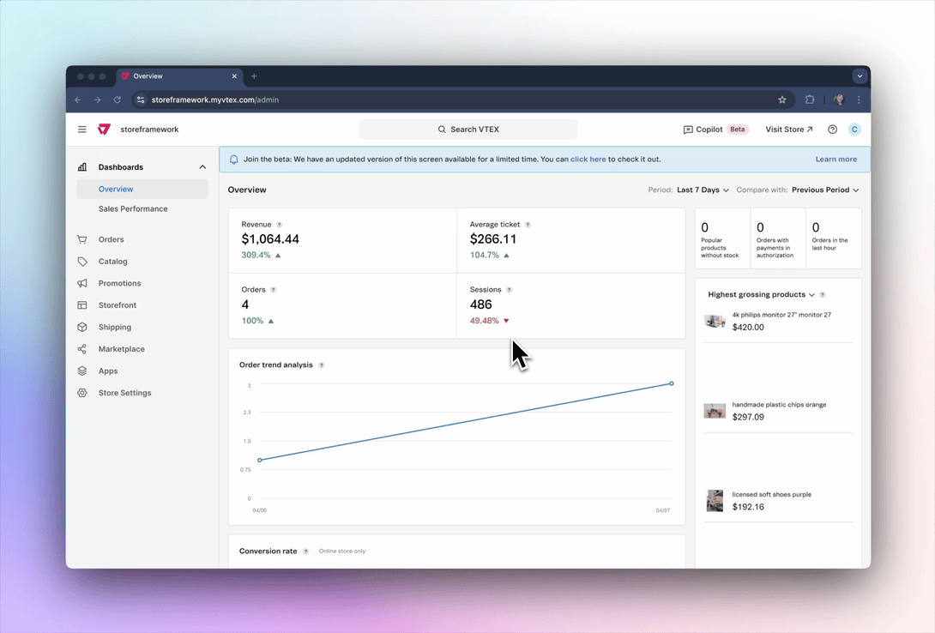The width and height of the screenshot is (935, 633).
Task: Click the Revenue info tooltip icon
Action: click(280, 225)
